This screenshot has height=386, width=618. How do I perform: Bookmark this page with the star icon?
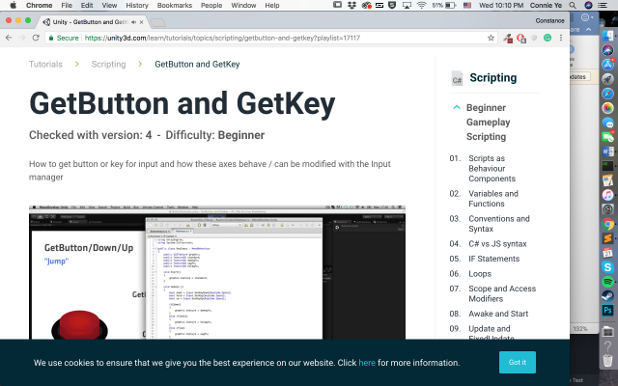coord(491,38)
